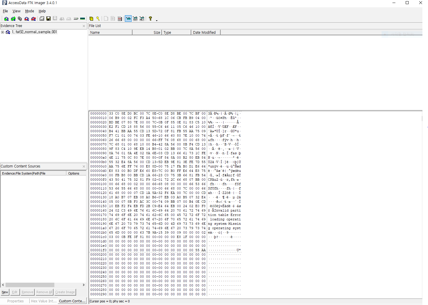Open the toolbar options dropdown arrow
Viewport: 428px width, 305px height.
157,20
